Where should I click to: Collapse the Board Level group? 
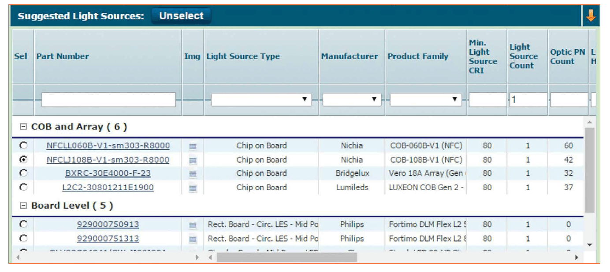tap(23, 206)
